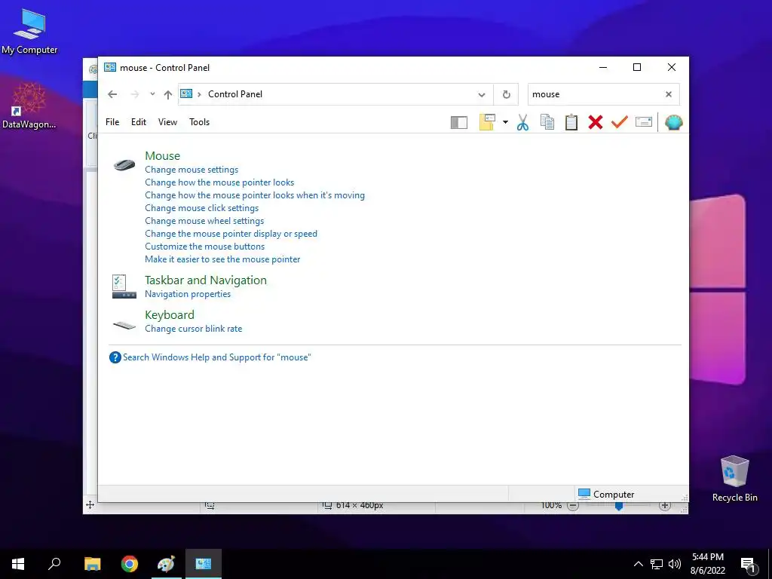The height and width of the screenshot is (579, 772).
Task: Click the chevron before Control Panel breadcrumb
Action: 199,94
